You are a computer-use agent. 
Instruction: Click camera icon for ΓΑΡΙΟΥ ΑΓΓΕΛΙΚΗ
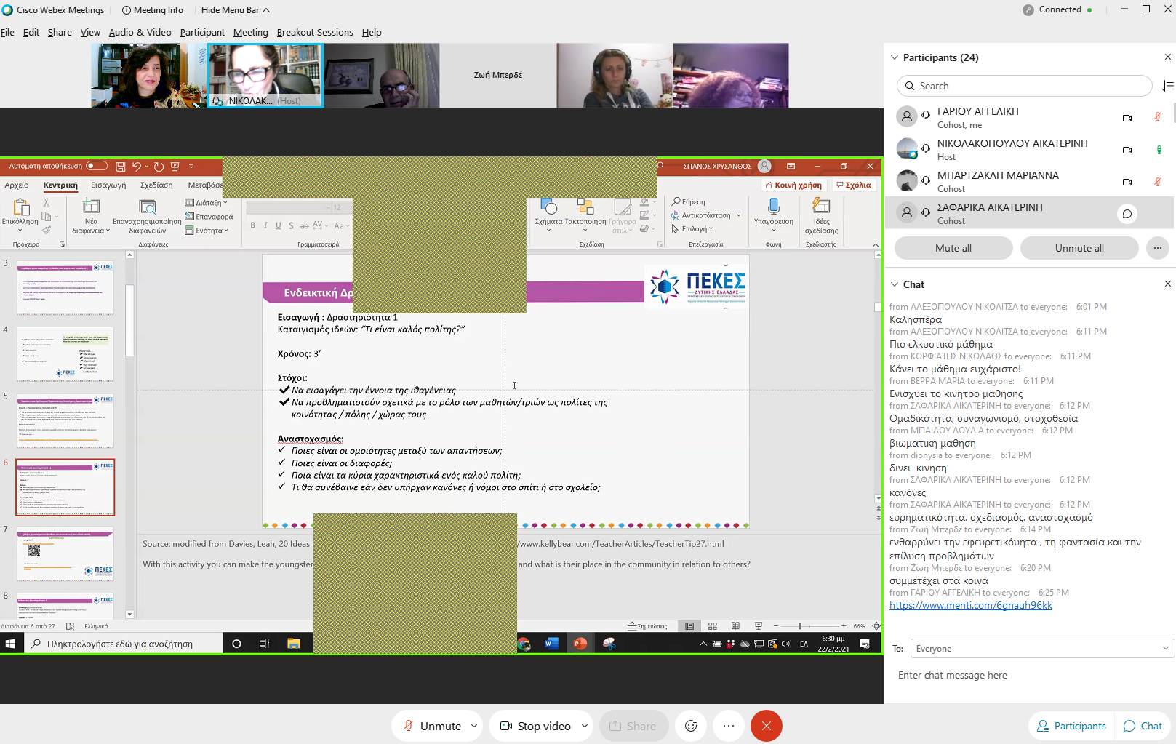coord(1127,118)
